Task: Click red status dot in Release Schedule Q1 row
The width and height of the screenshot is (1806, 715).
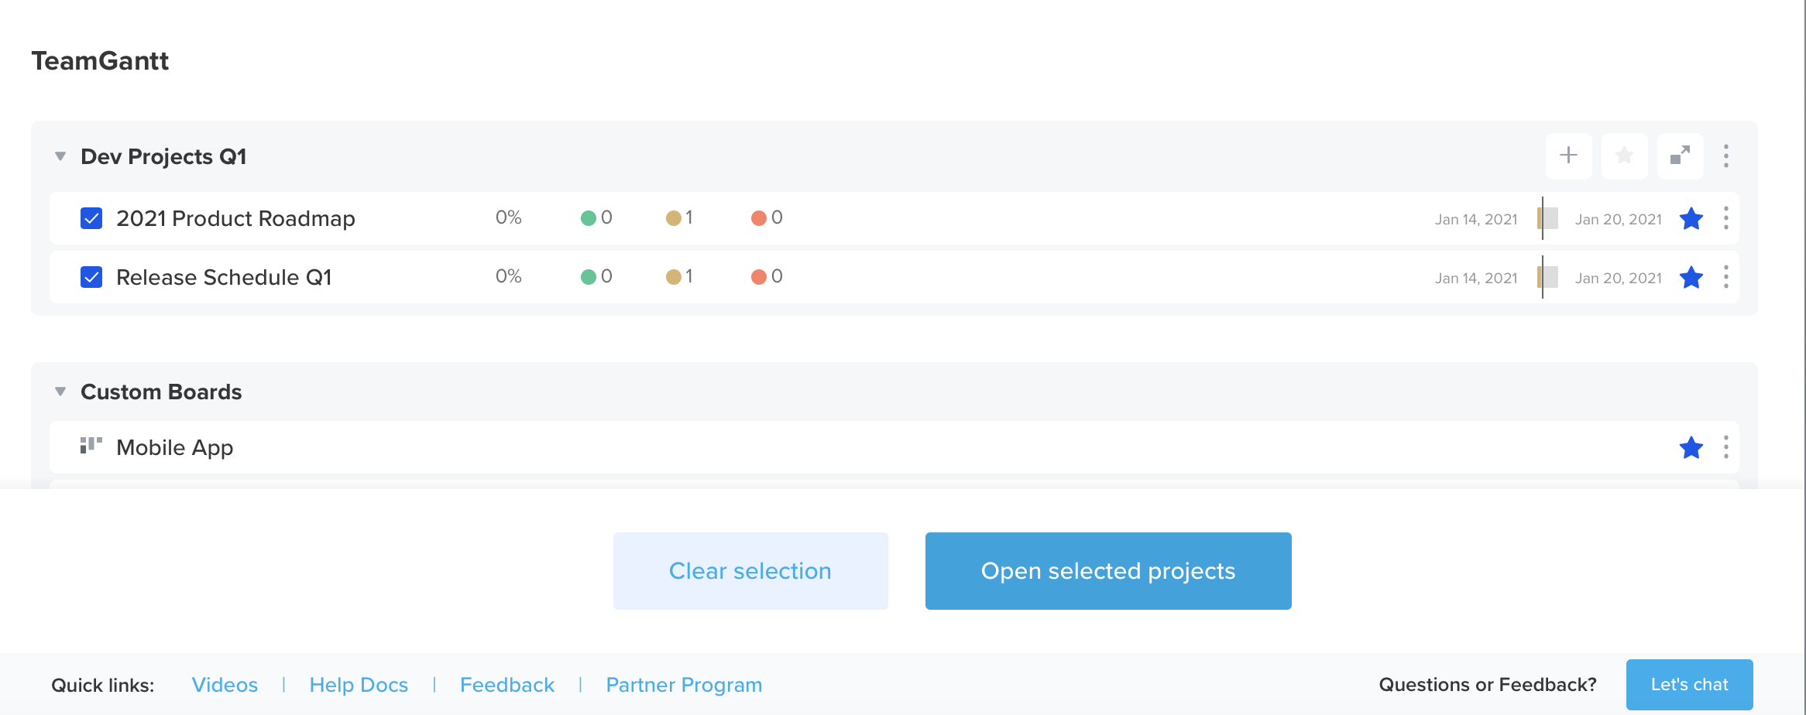Action: [758, 277]
